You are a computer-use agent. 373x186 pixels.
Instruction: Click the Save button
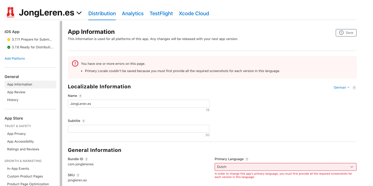346,33
